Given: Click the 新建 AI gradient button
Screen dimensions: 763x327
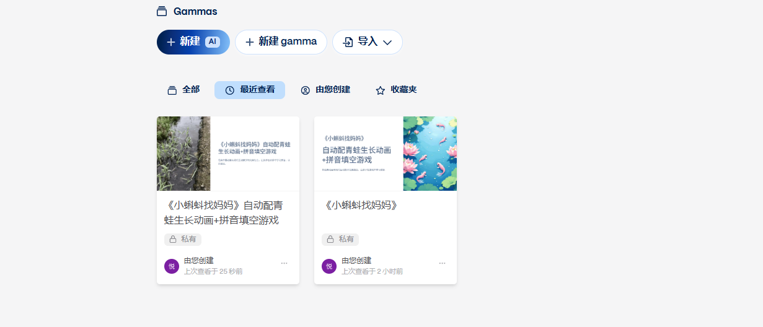Looking at the screenshot, I should pos(193,42).
